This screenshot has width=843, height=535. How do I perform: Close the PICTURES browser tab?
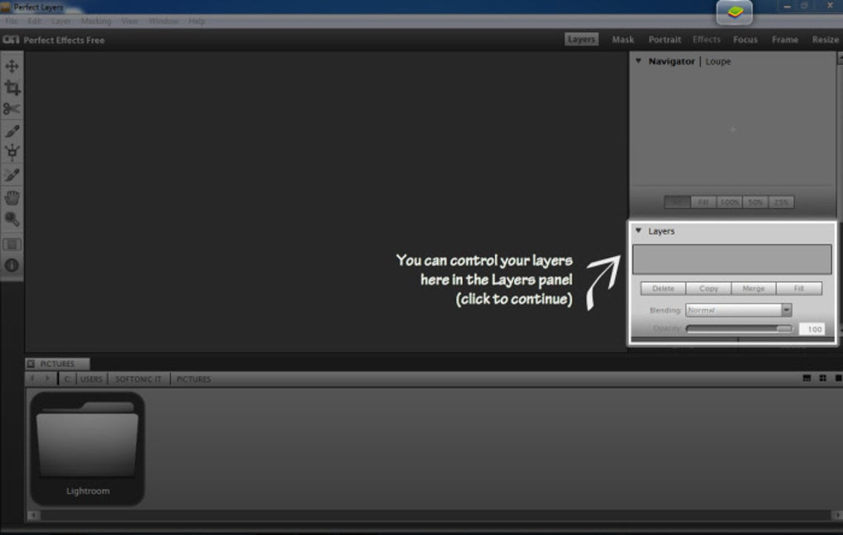(31, 363)
